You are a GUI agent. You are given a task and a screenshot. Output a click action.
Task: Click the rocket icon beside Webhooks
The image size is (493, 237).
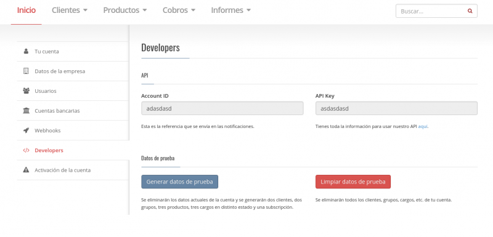(26, 131)
